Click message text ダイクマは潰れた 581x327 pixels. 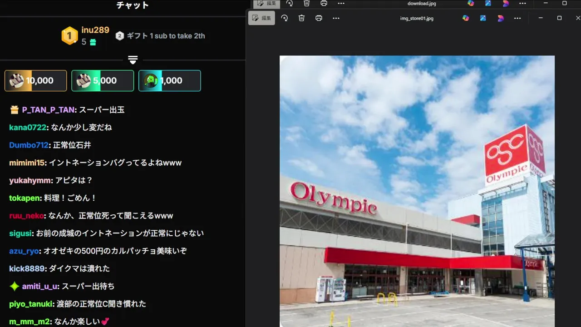pyautogui.click(x=79, y=268)
